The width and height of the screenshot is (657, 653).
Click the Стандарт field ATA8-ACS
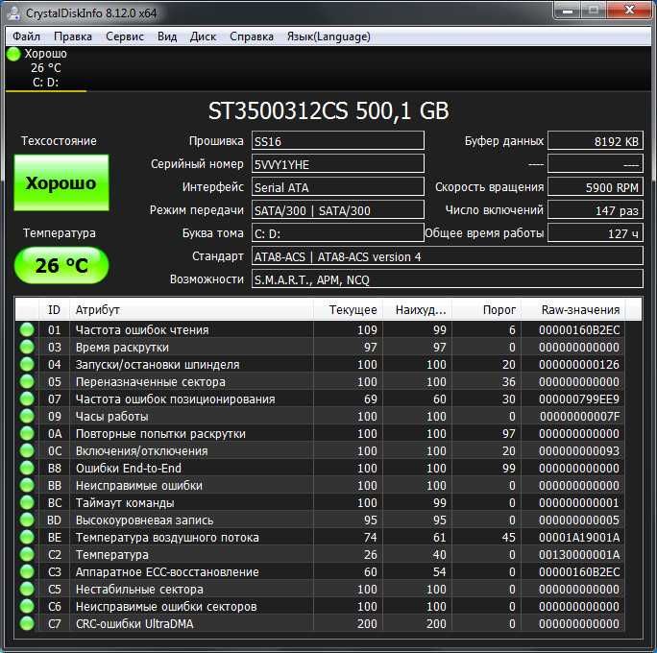pyautogui.click(x=447, y=256)
